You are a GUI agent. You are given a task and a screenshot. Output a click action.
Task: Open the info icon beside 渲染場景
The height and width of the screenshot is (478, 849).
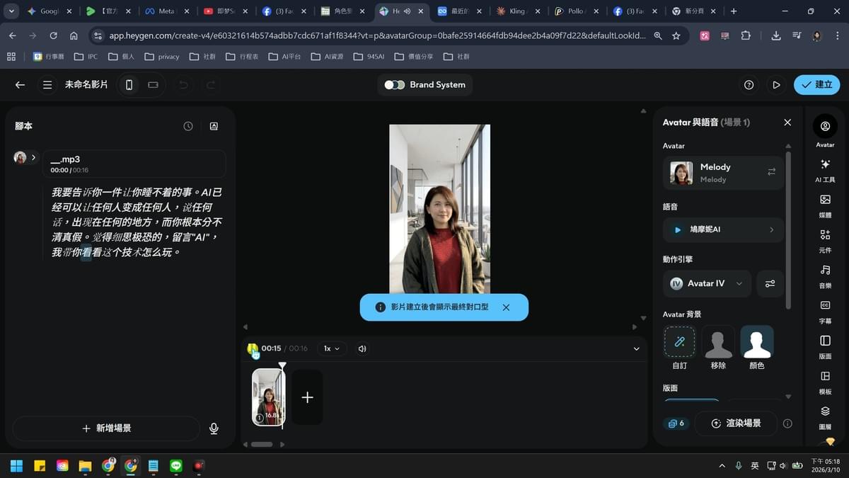787,423
